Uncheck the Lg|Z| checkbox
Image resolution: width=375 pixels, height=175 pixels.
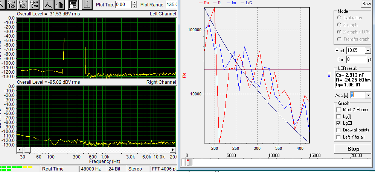click(338, 123)
